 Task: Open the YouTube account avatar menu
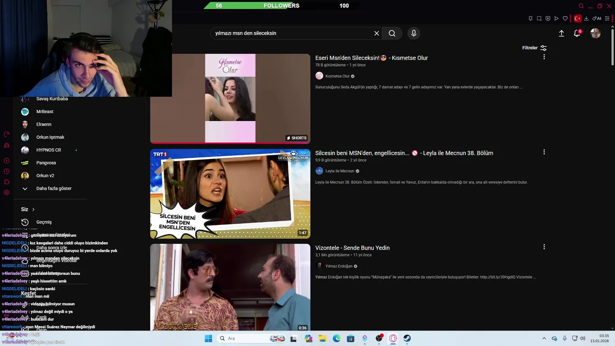595,33
